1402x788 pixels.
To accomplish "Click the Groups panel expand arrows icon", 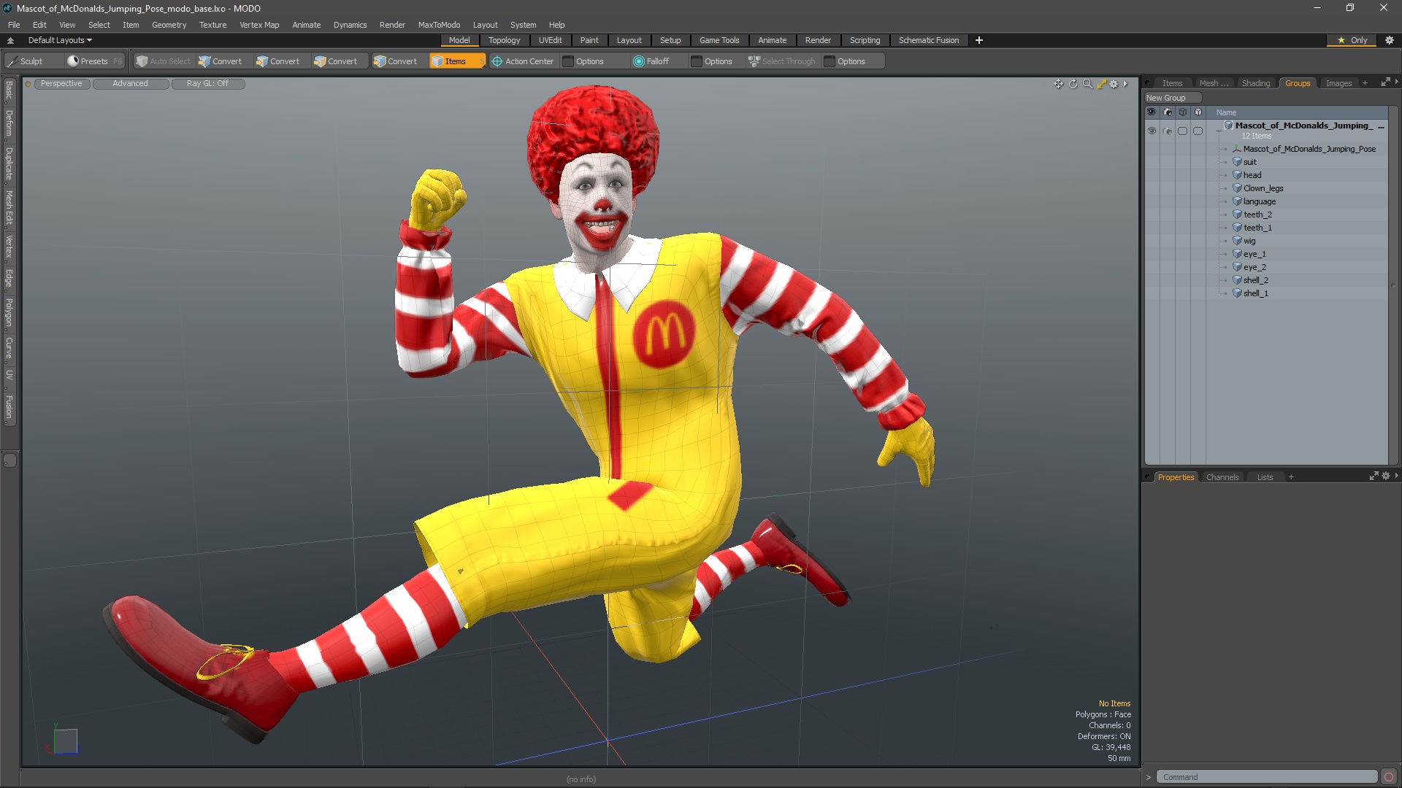I will [1385, 82].
